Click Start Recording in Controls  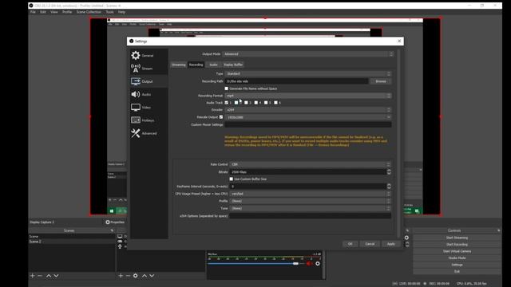pos(457,245)
